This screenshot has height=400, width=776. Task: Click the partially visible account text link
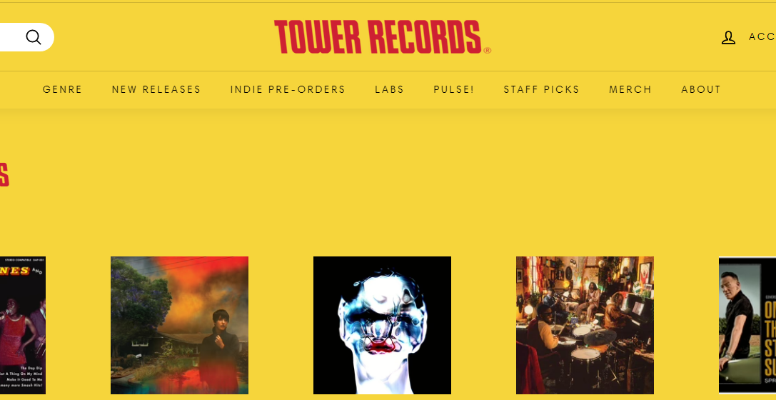(x=762, y=36)
